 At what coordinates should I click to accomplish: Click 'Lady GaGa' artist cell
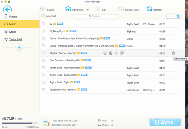133,90
